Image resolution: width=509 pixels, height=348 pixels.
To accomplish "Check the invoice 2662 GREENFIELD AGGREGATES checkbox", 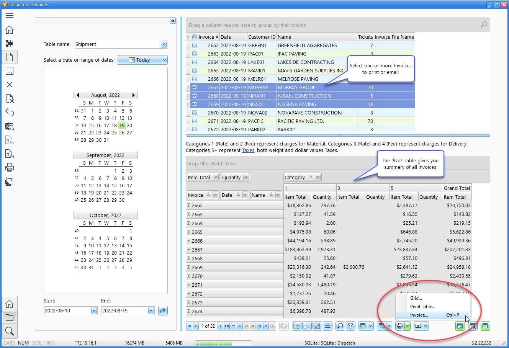I will coord(195,45).
